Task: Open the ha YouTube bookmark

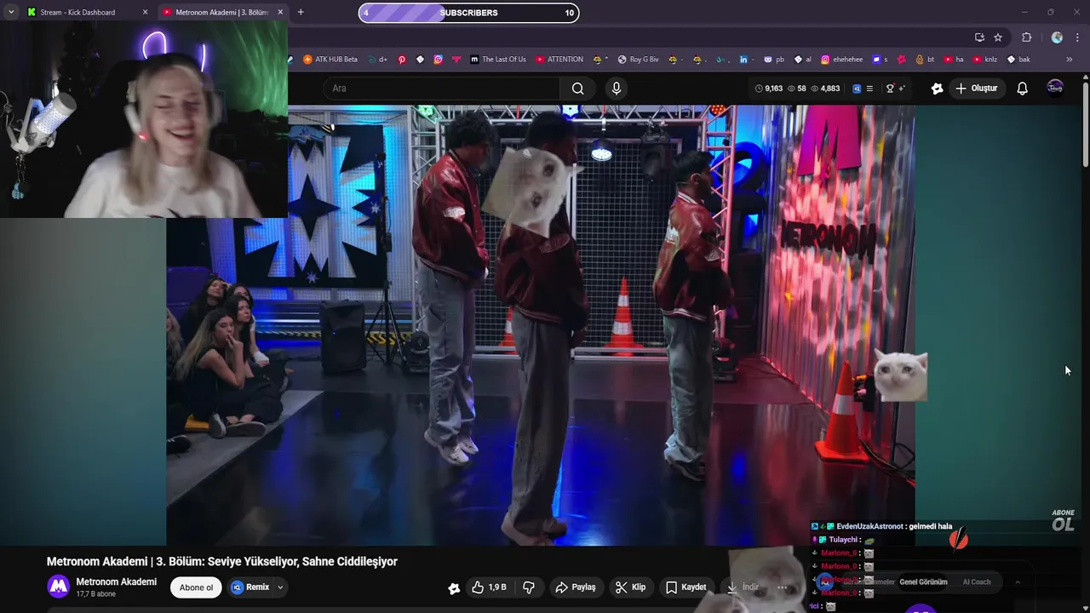Action: click(954, 60)
